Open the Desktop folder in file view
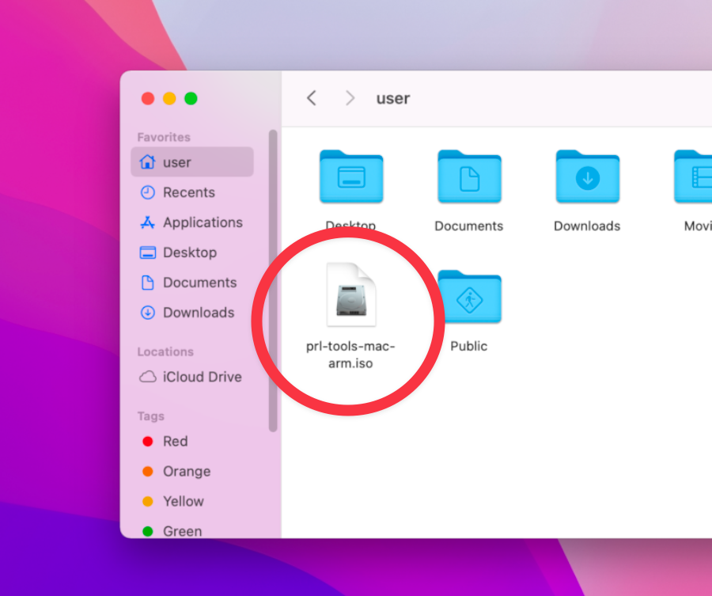The height and width of the screenshot is (596, 712). [351, 178]
